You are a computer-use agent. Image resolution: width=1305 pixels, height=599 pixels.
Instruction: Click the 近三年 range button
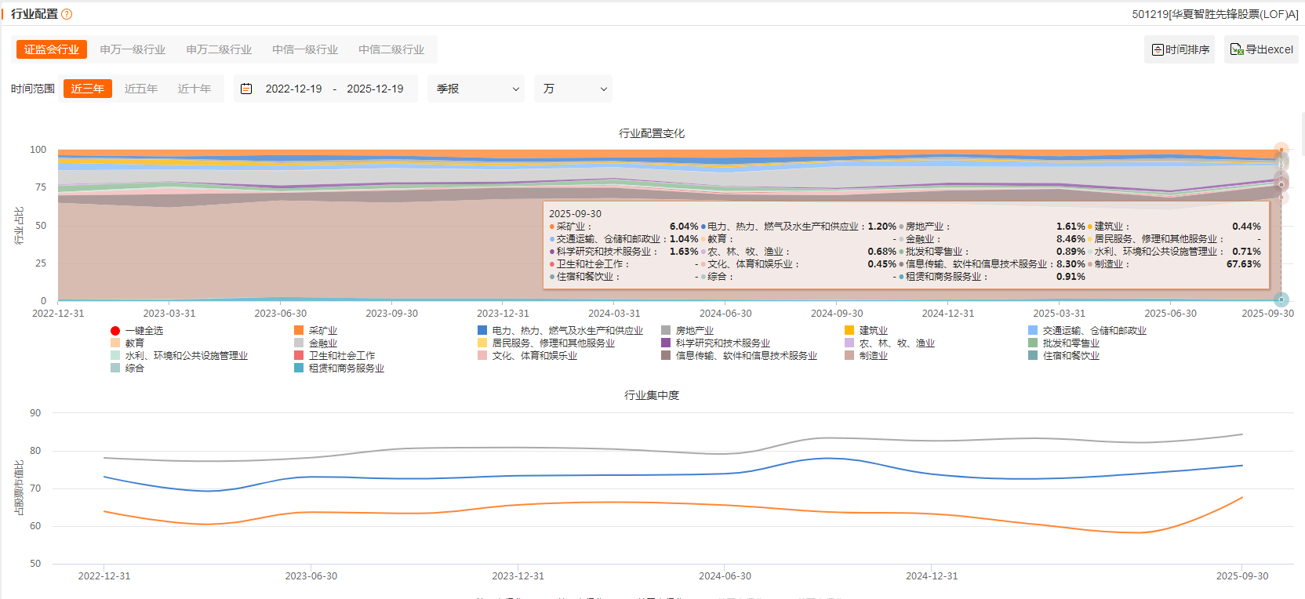click(88, 89)
